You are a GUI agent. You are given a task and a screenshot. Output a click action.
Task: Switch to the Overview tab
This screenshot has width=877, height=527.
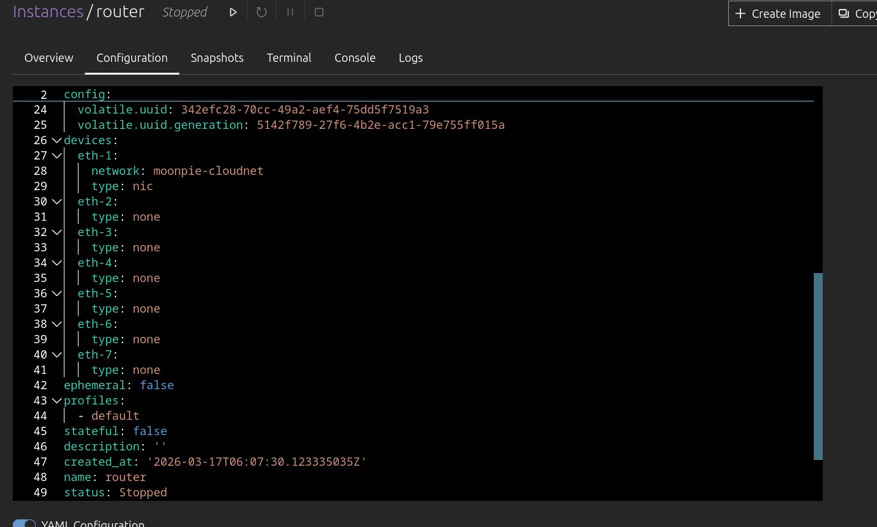click(x=49, y=57)
